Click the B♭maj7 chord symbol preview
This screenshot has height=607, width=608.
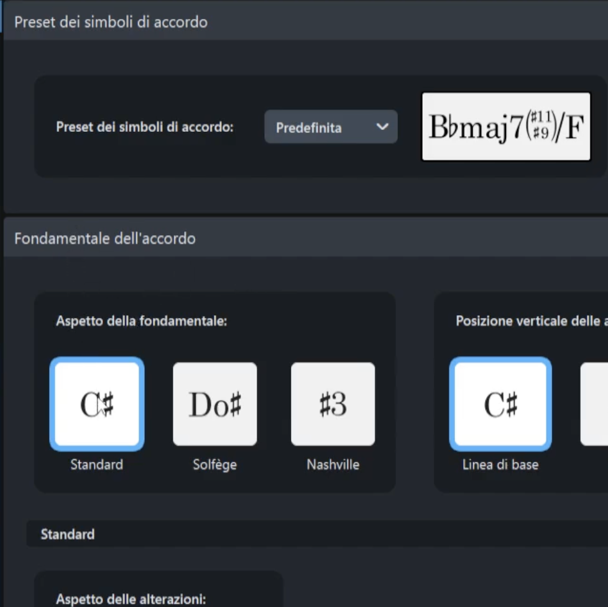505,127
